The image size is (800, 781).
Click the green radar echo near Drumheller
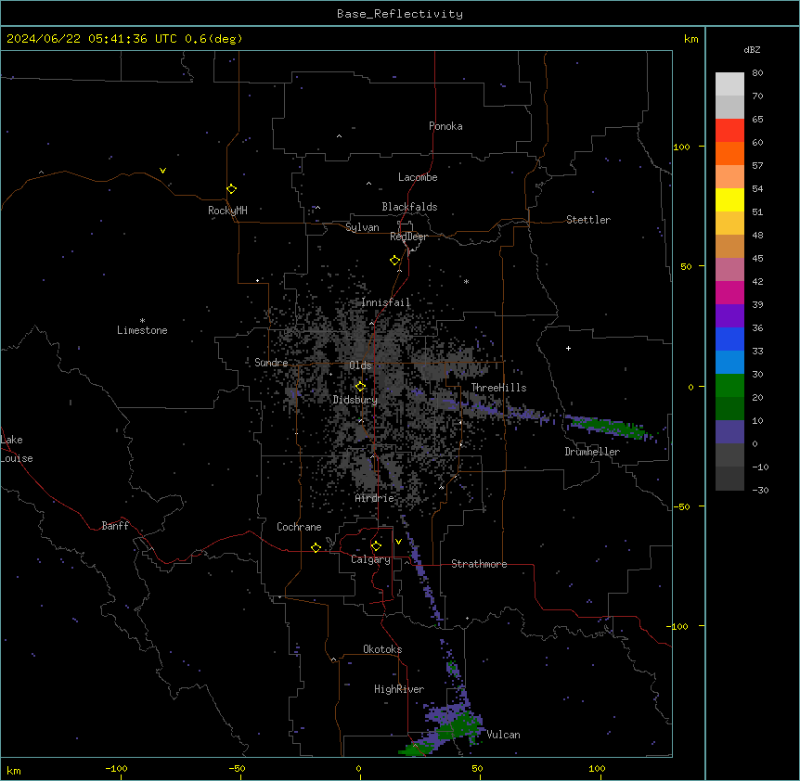tap(610, 427)
